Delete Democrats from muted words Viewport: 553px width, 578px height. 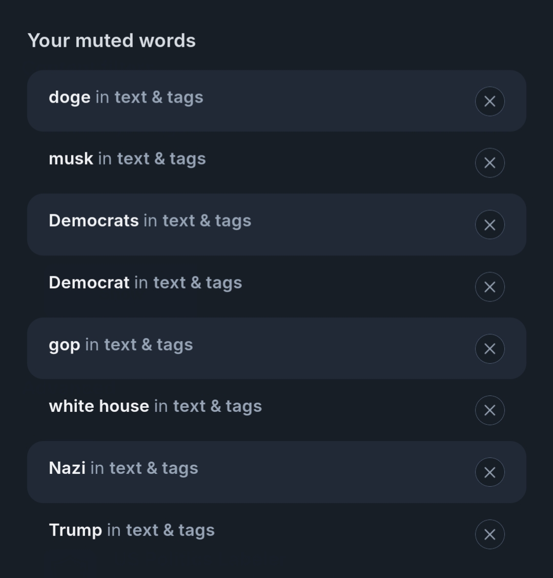tap(489, 225)
